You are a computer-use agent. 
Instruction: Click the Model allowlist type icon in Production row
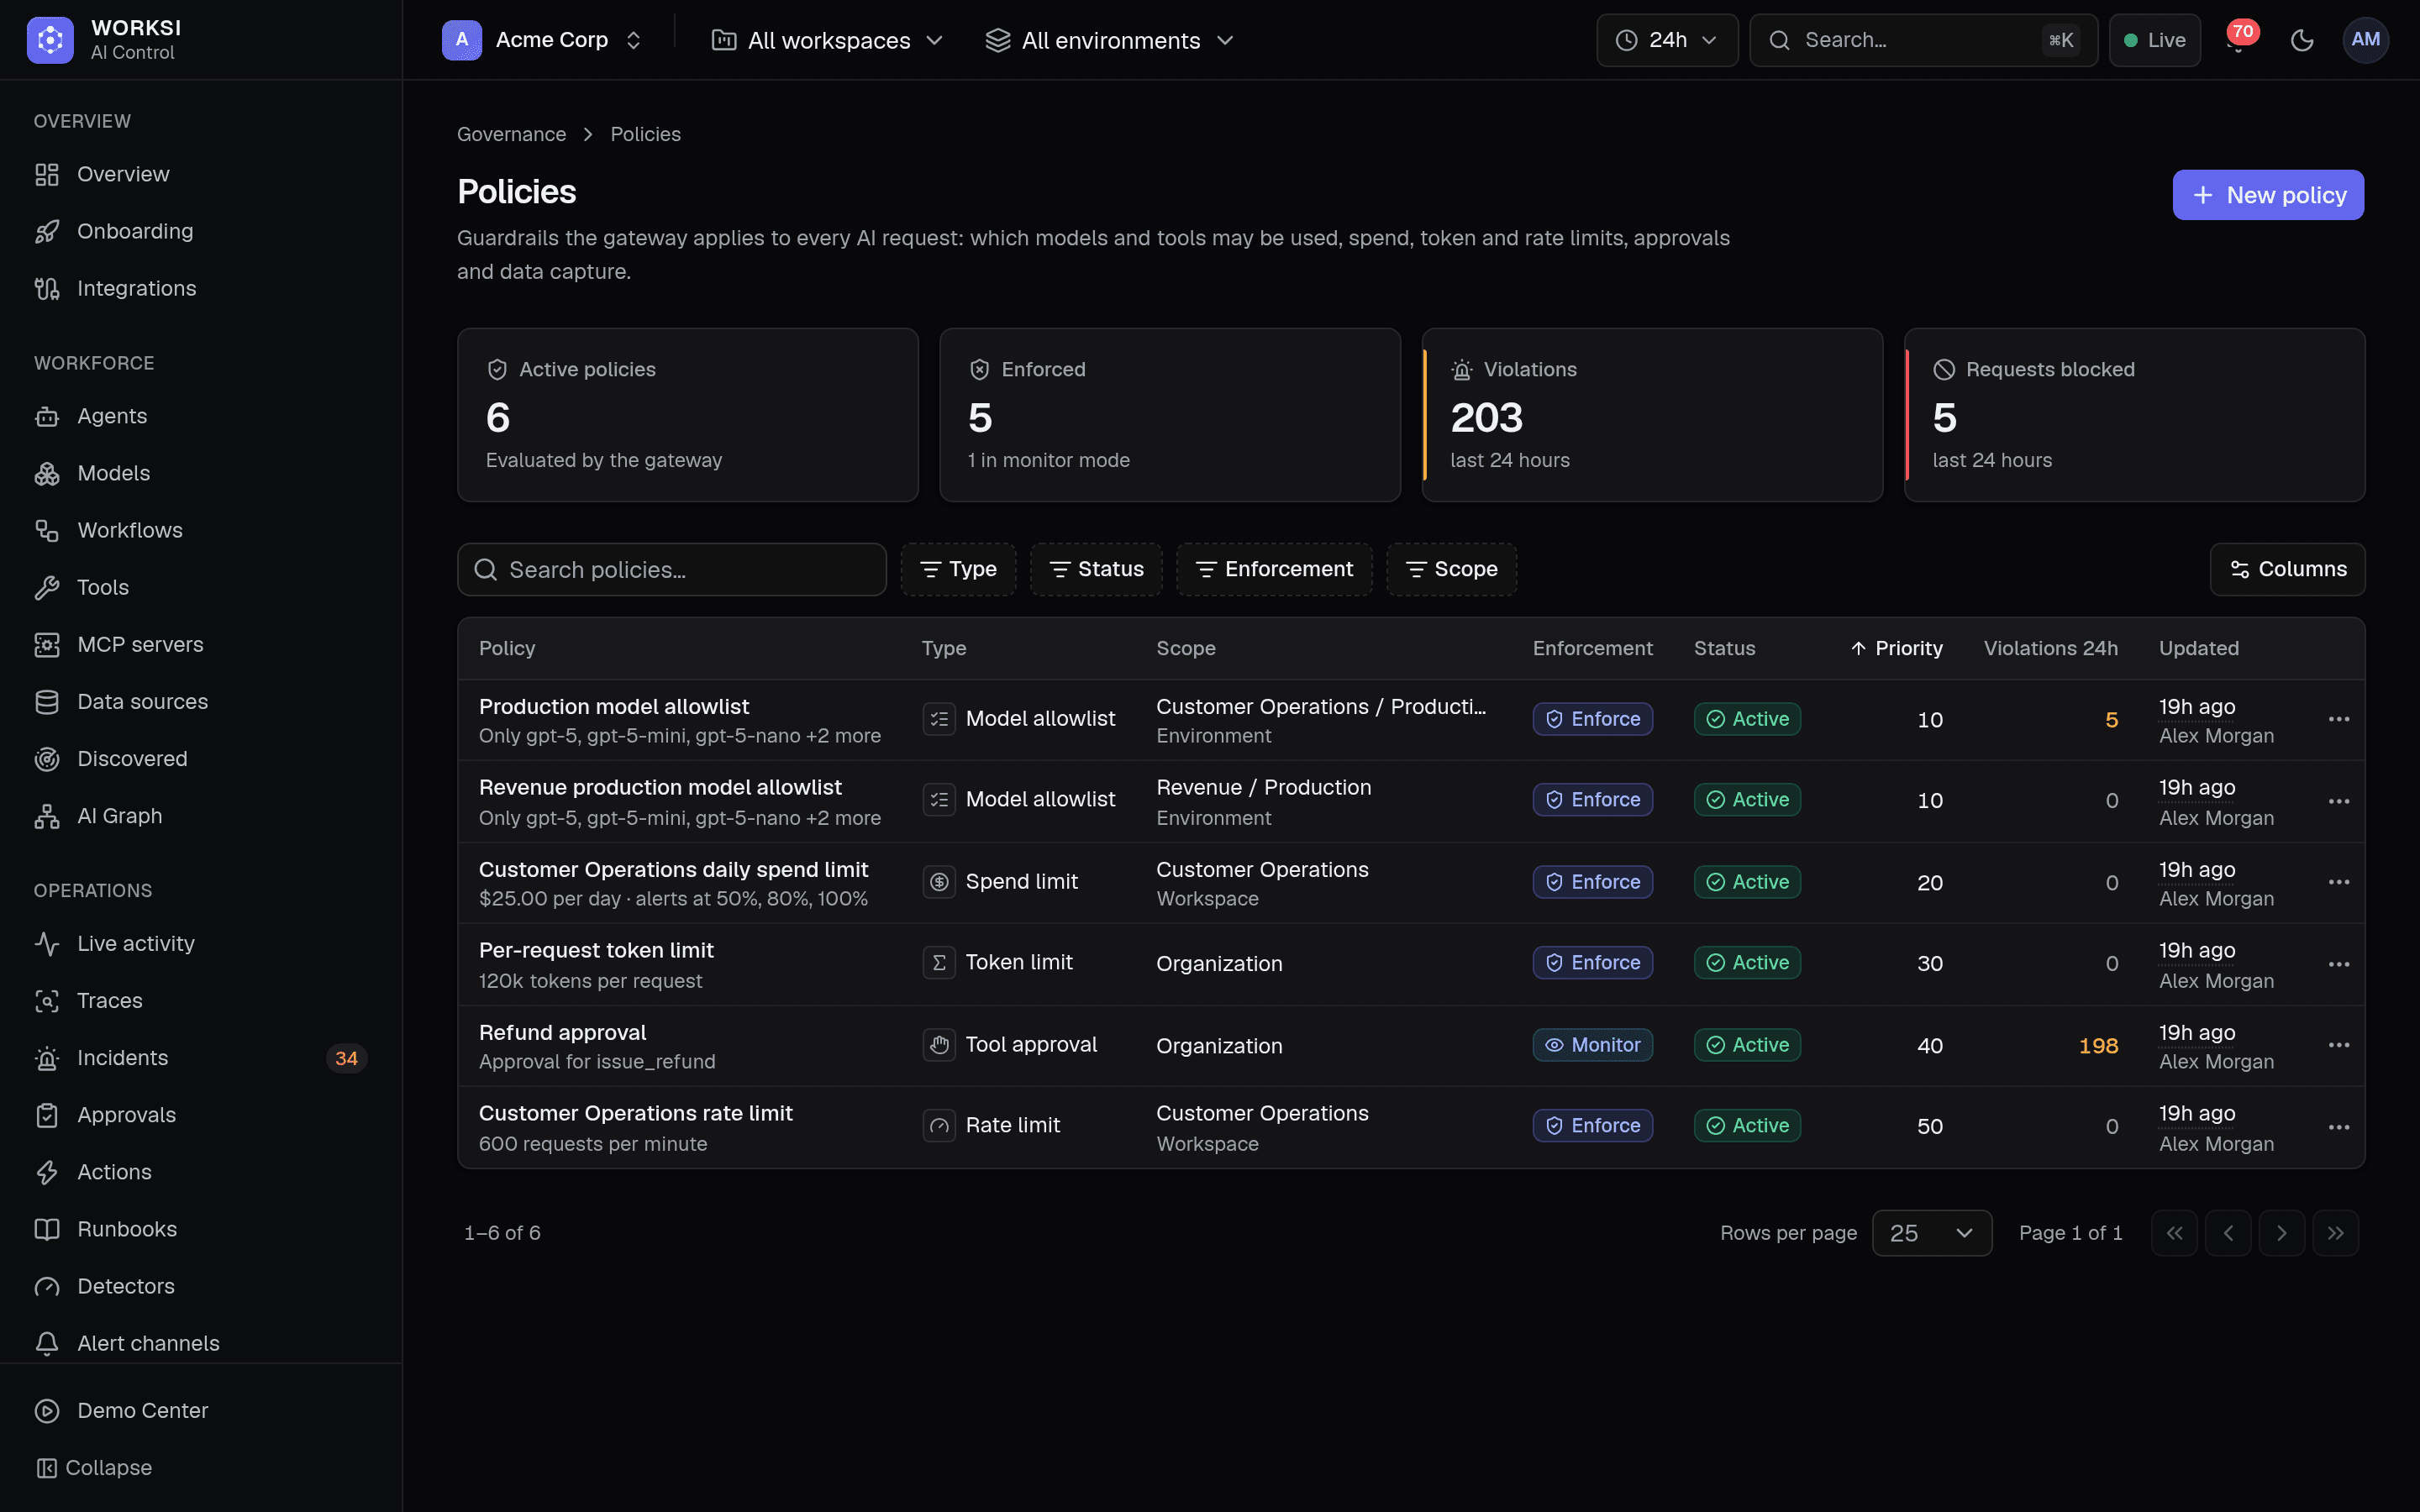click(938, 719)
